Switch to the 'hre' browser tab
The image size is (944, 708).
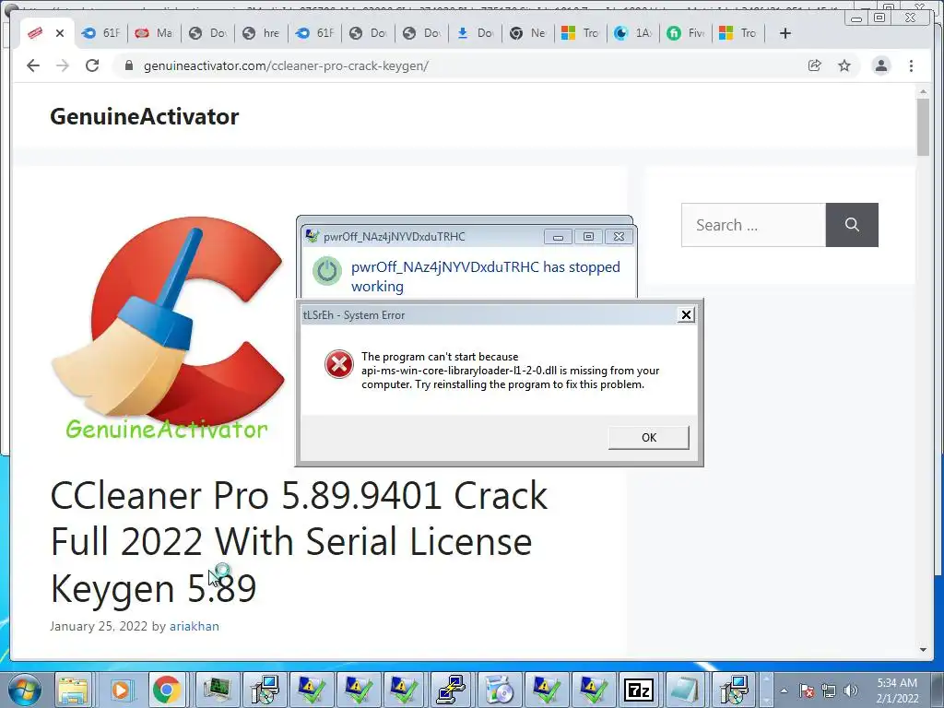pyautogui.click(x=261, y=33)
